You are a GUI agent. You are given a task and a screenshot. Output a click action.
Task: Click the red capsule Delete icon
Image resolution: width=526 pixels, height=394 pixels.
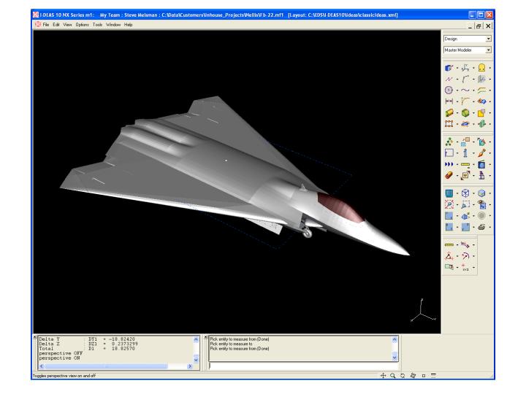click(449, 175)
